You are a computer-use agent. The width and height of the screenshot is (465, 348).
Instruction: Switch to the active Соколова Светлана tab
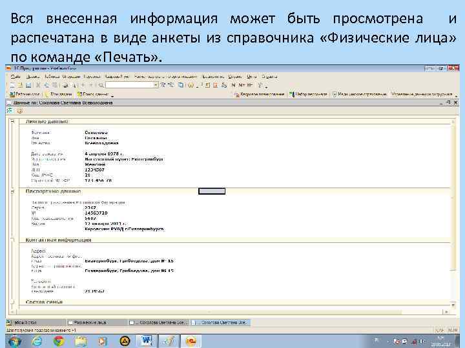pyautogui.click(x=220, y=322)
